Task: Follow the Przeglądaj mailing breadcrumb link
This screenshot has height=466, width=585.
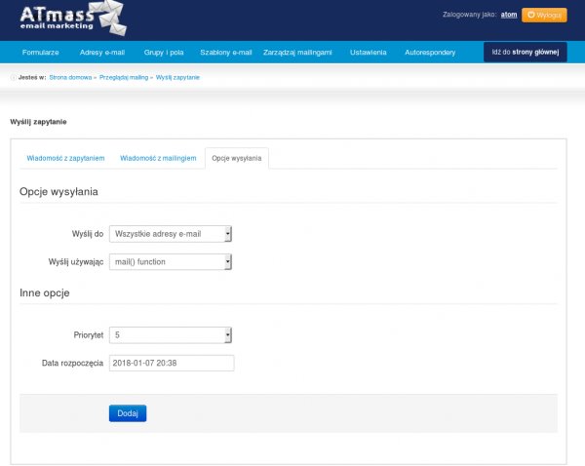Action: pos(125,77)
